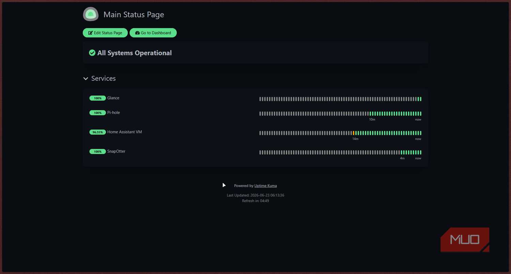Click the 14m label under Home Assistant
The image size is (511, 274).
click(x=355, y=139)
